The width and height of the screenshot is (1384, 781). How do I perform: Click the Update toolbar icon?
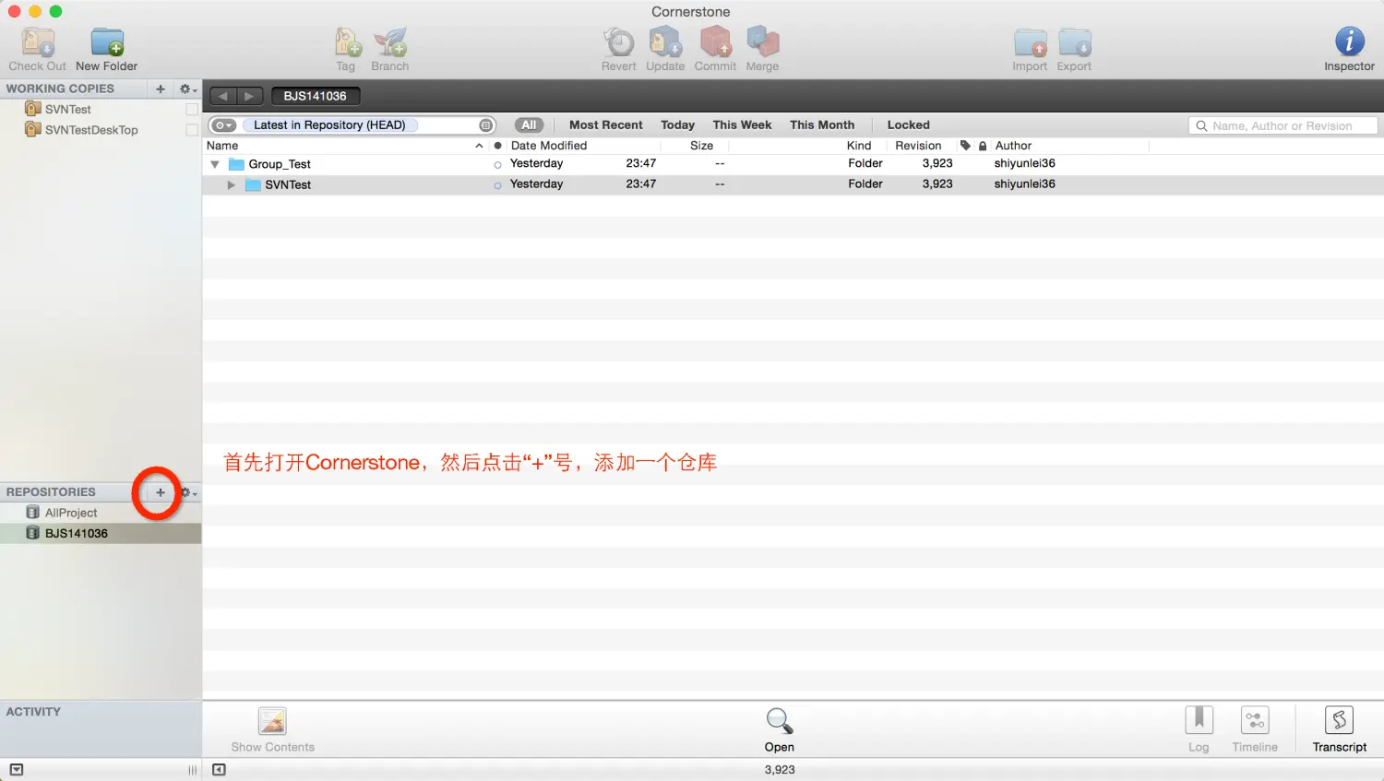point(665,42)
